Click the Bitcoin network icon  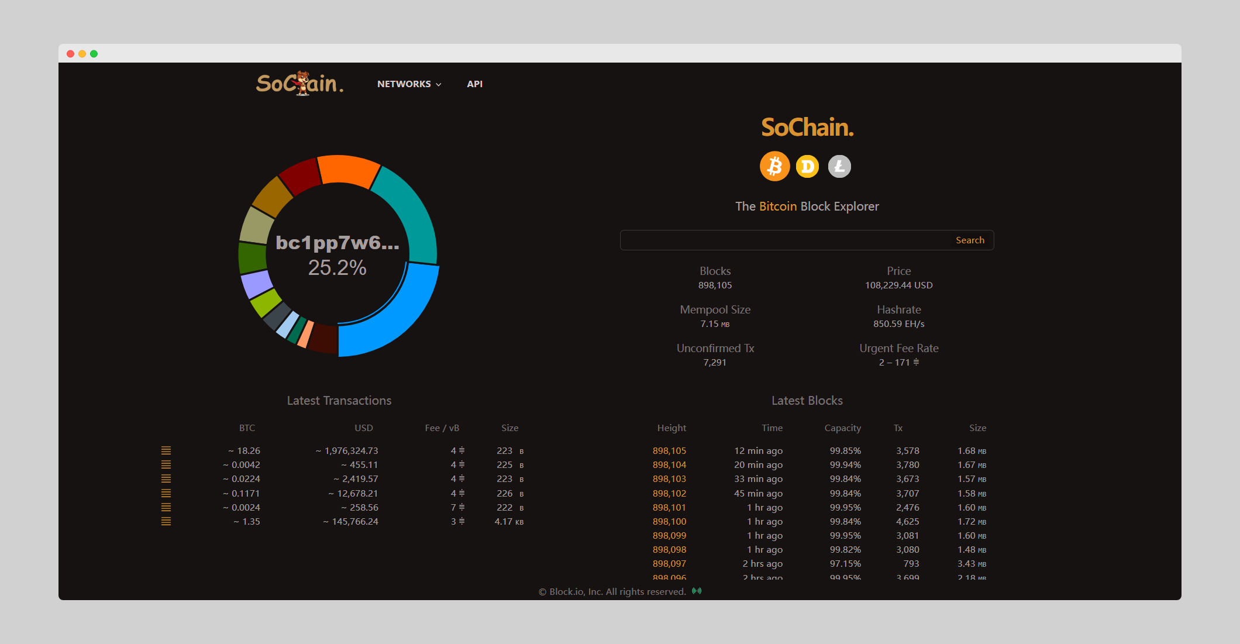(774, 166)
